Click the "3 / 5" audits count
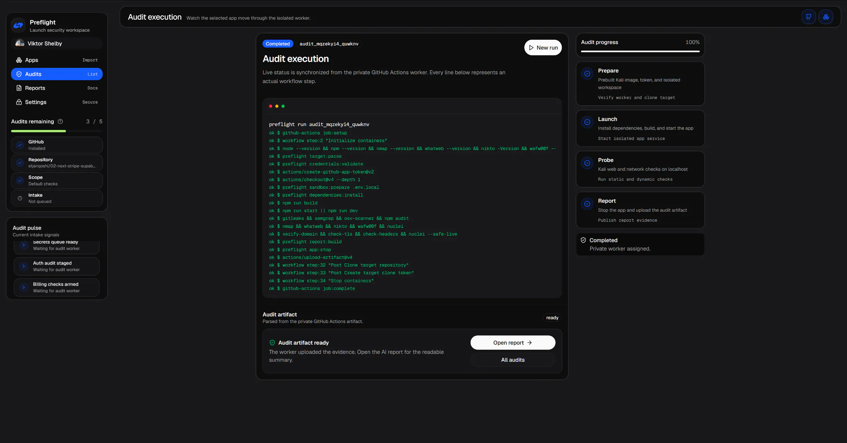Image resolution: width=847 pixels, height=443 pixels. pos(94,121)
